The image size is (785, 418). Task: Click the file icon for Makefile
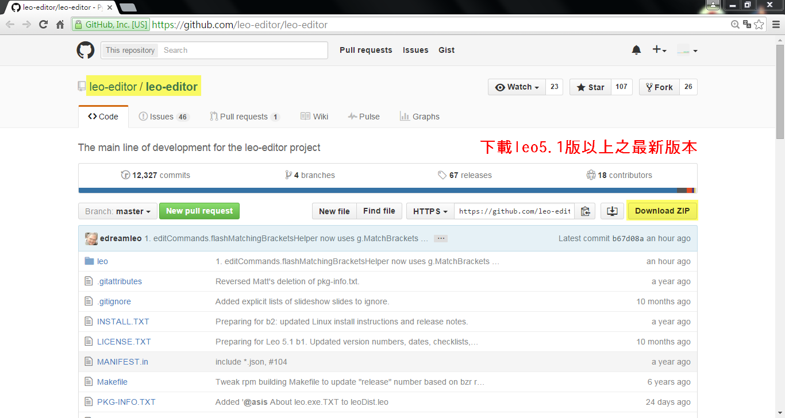[88, 382]
